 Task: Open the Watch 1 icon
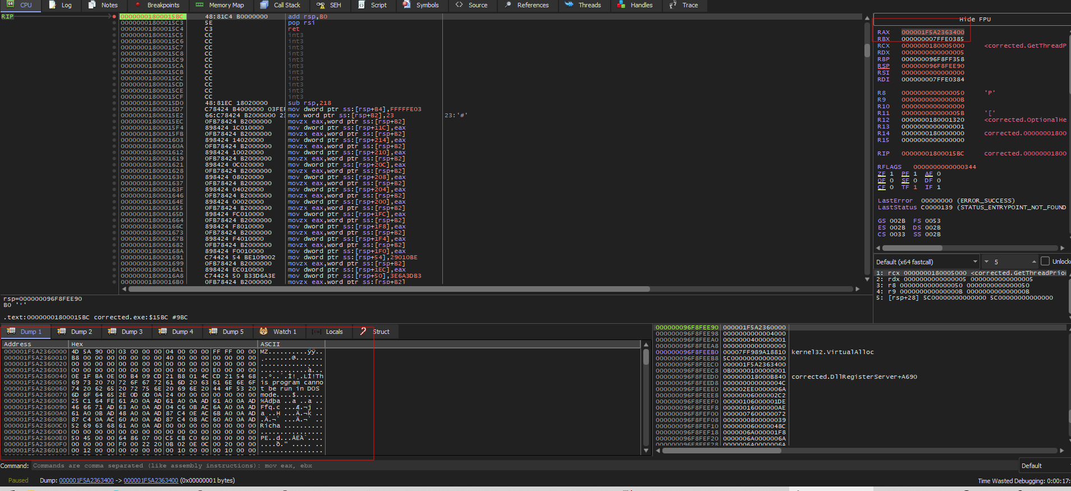pyautogui.click(x=263, y=332)
